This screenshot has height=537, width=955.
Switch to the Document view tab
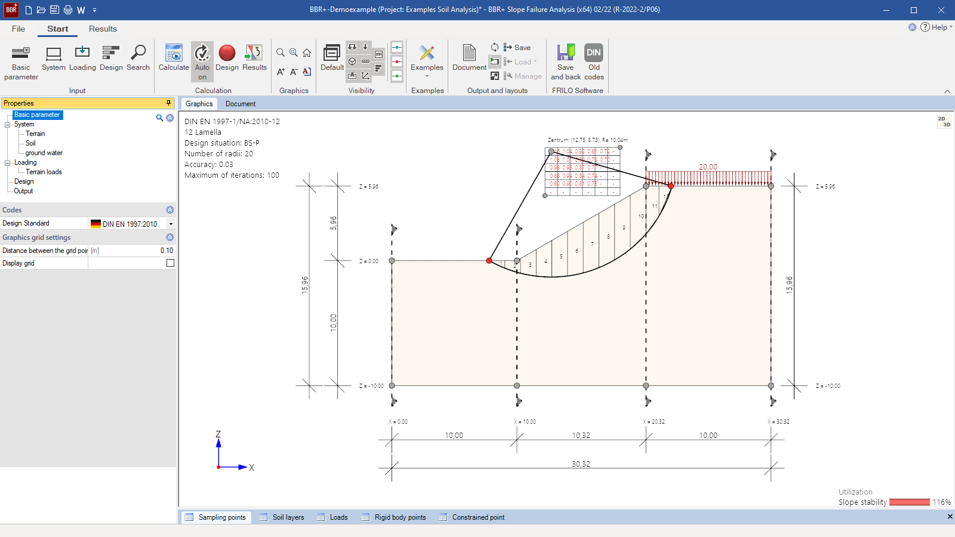point(241,104)
